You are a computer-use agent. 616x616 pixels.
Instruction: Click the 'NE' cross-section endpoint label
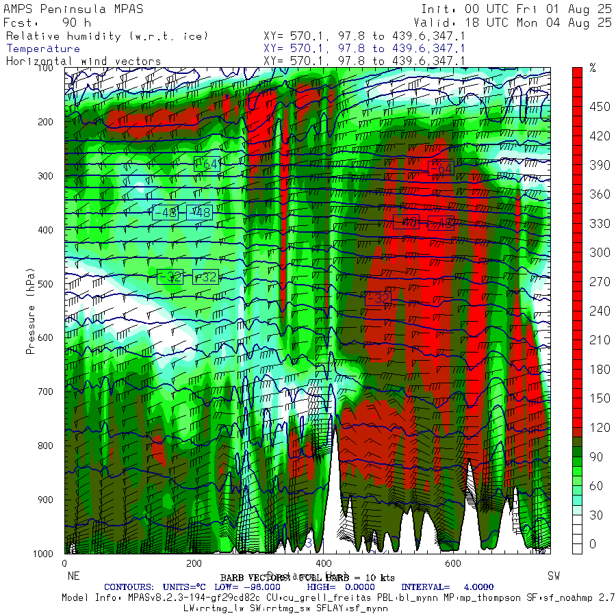[73, 576]
